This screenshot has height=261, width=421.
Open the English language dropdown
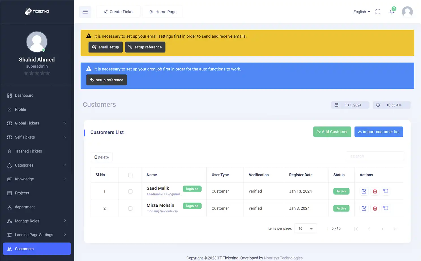click(362, 12)
